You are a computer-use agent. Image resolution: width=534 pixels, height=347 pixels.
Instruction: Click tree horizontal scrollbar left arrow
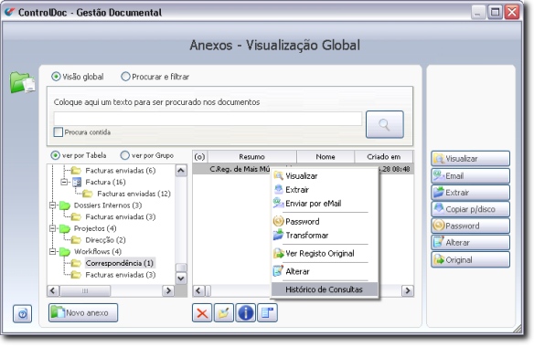pos(53,291)
